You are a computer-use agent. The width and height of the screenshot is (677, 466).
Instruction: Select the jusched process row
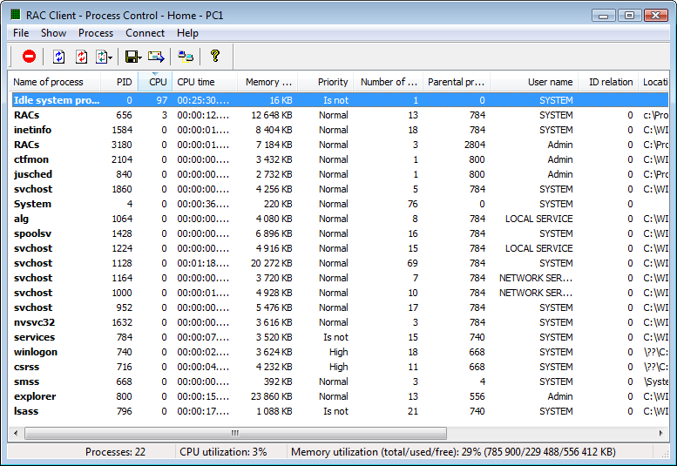[x=340, y=174]
